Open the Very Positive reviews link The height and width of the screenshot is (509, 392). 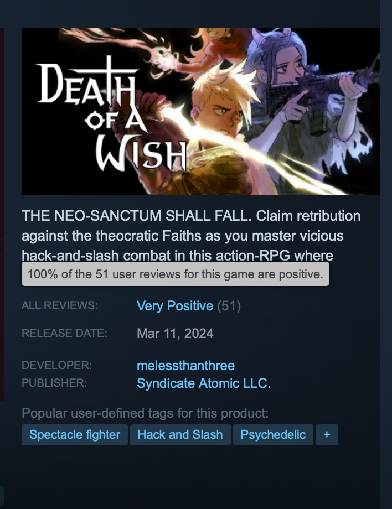(175, 306)
